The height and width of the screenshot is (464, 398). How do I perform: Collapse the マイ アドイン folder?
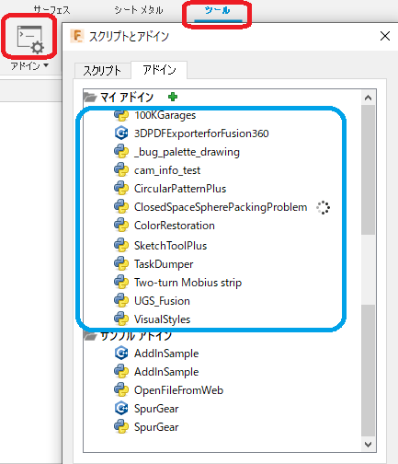[x=90, y=98]
